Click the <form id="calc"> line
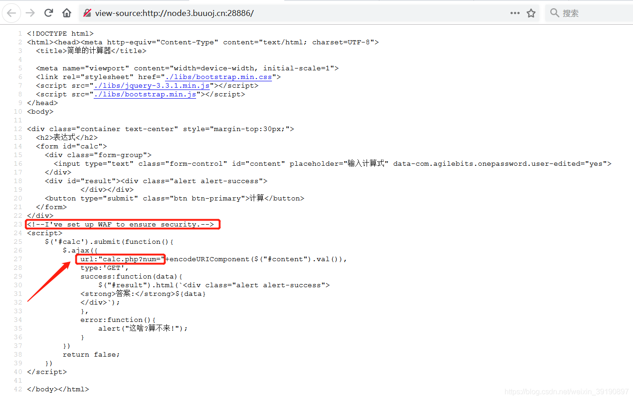 71,146
